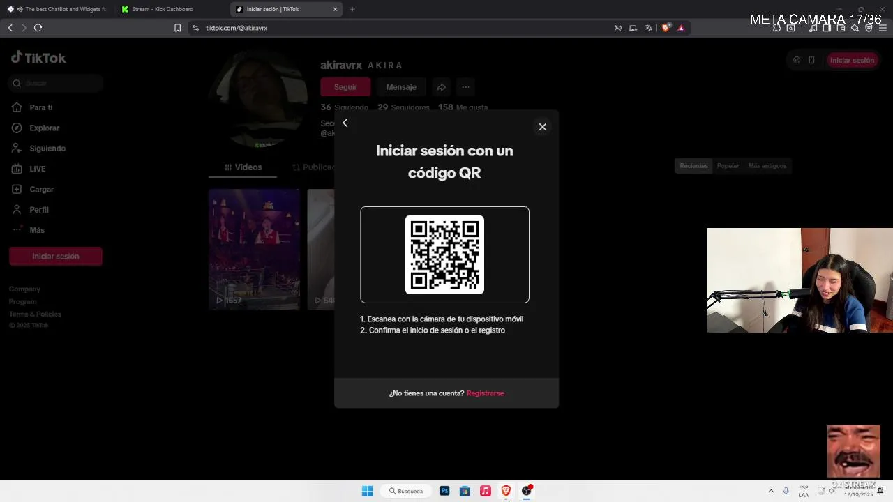
Task: Click the share arrow icon on profile
Action: (441, 87)
